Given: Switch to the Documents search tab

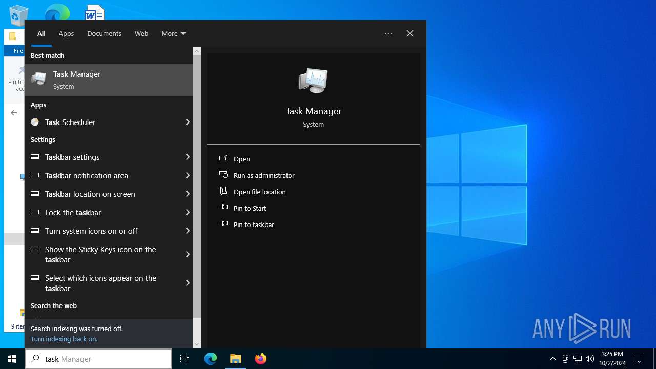Looking at the screenshot, I should pyautogui.click(x=104, y=34).
